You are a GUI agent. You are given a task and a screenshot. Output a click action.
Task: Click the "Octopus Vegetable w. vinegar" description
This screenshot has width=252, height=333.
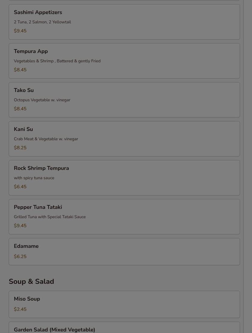(42, 100)
